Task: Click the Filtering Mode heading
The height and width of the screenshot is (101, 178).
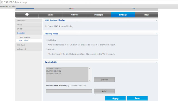Action: pos(51,34)
